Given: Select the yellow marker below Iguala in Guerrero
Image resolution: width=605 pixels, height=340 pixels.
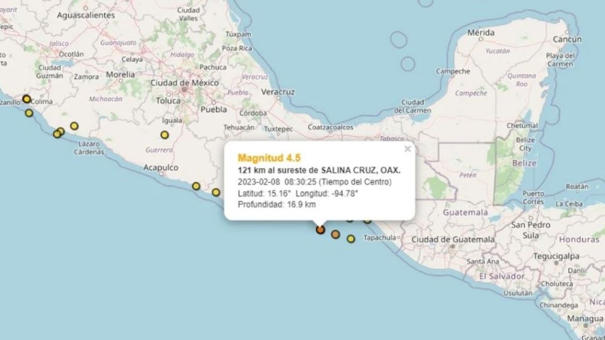Looking at the screenshot, I should pyautogui.click(x=164, y=134).
